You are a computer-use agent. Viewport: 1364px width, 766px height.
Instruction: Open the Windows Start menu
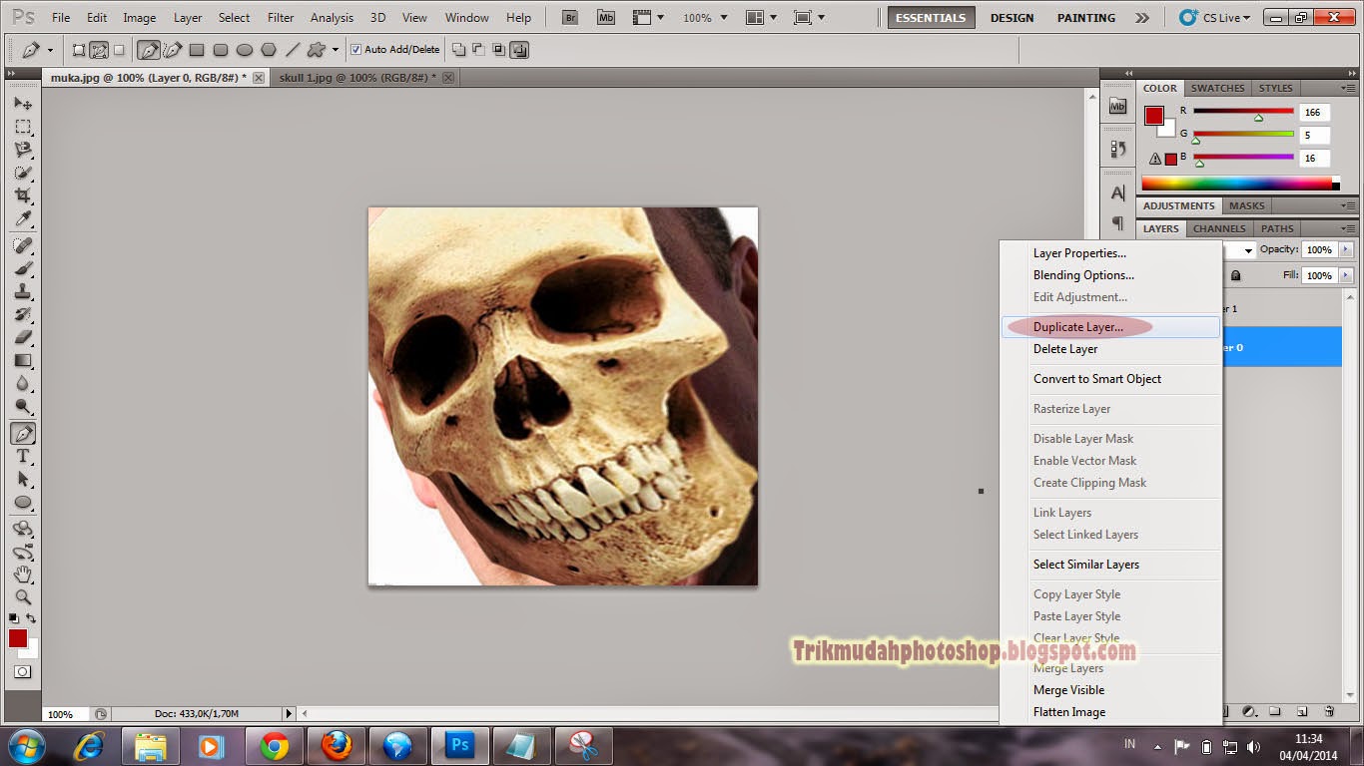(x=26, y=746)
